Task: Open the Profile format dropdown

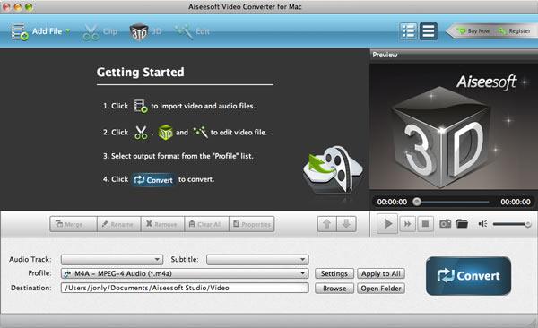Action: coord(185,273)
